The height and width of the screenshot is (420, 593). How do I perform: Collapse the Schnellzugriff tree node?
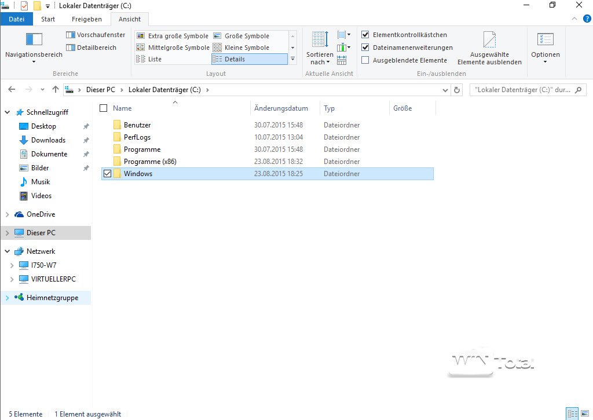tap(7, 112)
